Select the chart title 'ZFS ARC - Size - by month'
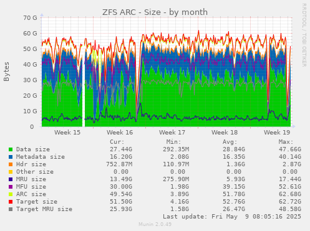Screen dimensions: 310x231 pyautogui.click(x=155, y=12)
